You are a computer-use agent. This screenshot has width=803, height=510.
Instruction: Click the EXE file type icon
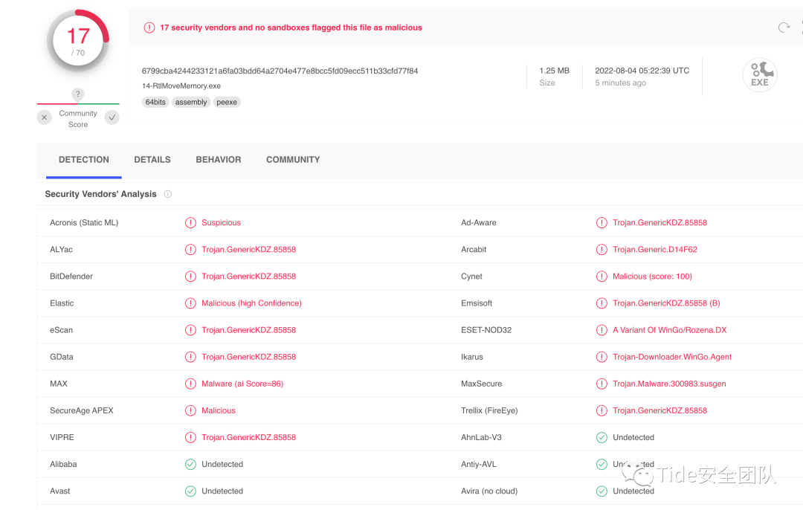pyautogui.click(x=760, y=75)
